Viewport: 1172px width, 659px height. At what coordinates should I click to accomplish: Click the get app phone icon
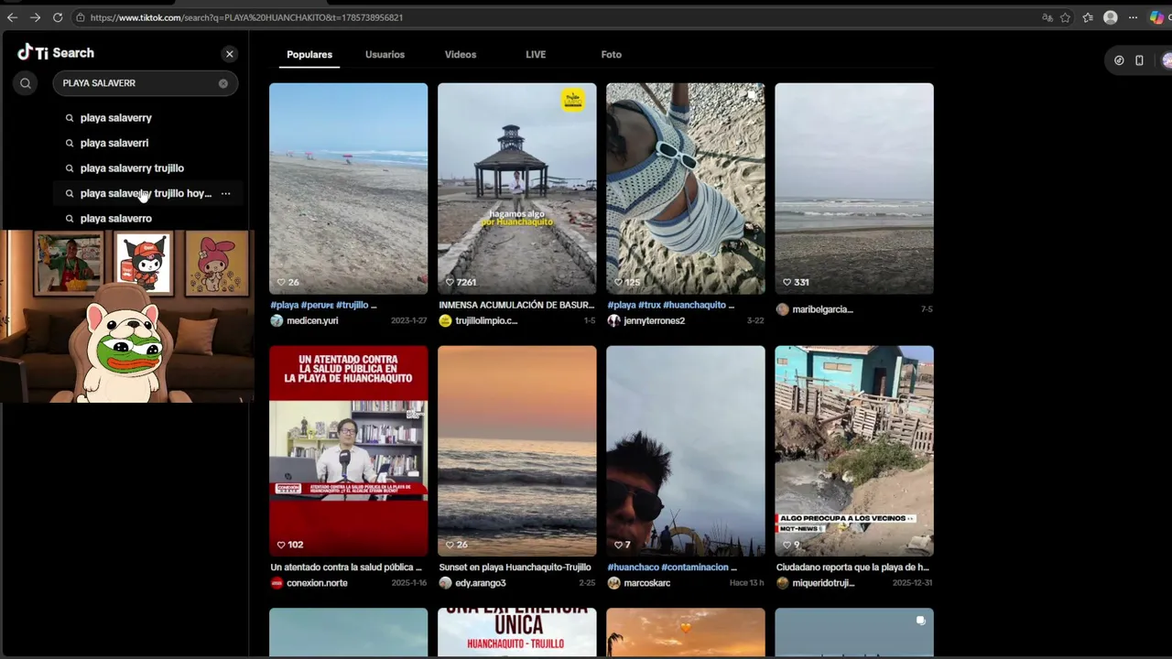pyautogui.click(x=1139, y=60)
